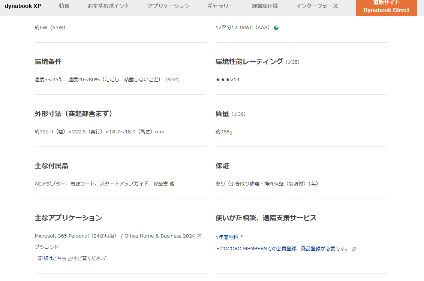Go to おすすめポイント section
The width and height of the screenshot is (424, 281).
click(x=108, y=6)
